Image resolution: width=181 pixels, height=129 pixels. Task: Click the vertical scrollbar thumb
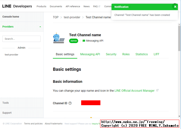pos(179,38)
